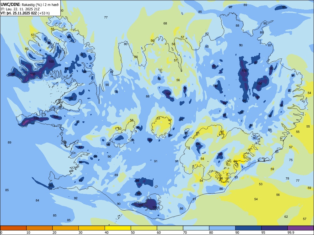Click the 0–10 dark orange legend swatch

tap(13, 228)
